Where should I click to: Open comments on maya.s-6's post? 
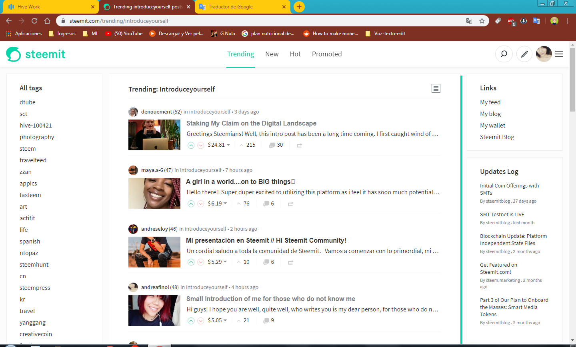(x=268, y=203)
